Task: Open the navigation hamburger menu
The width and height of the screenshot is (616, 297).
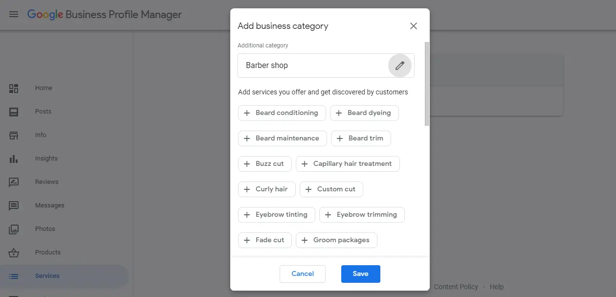Action: click(14, 14)
